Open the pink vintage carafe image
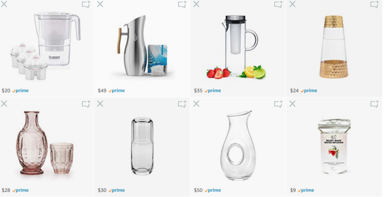 click(45, 143)
